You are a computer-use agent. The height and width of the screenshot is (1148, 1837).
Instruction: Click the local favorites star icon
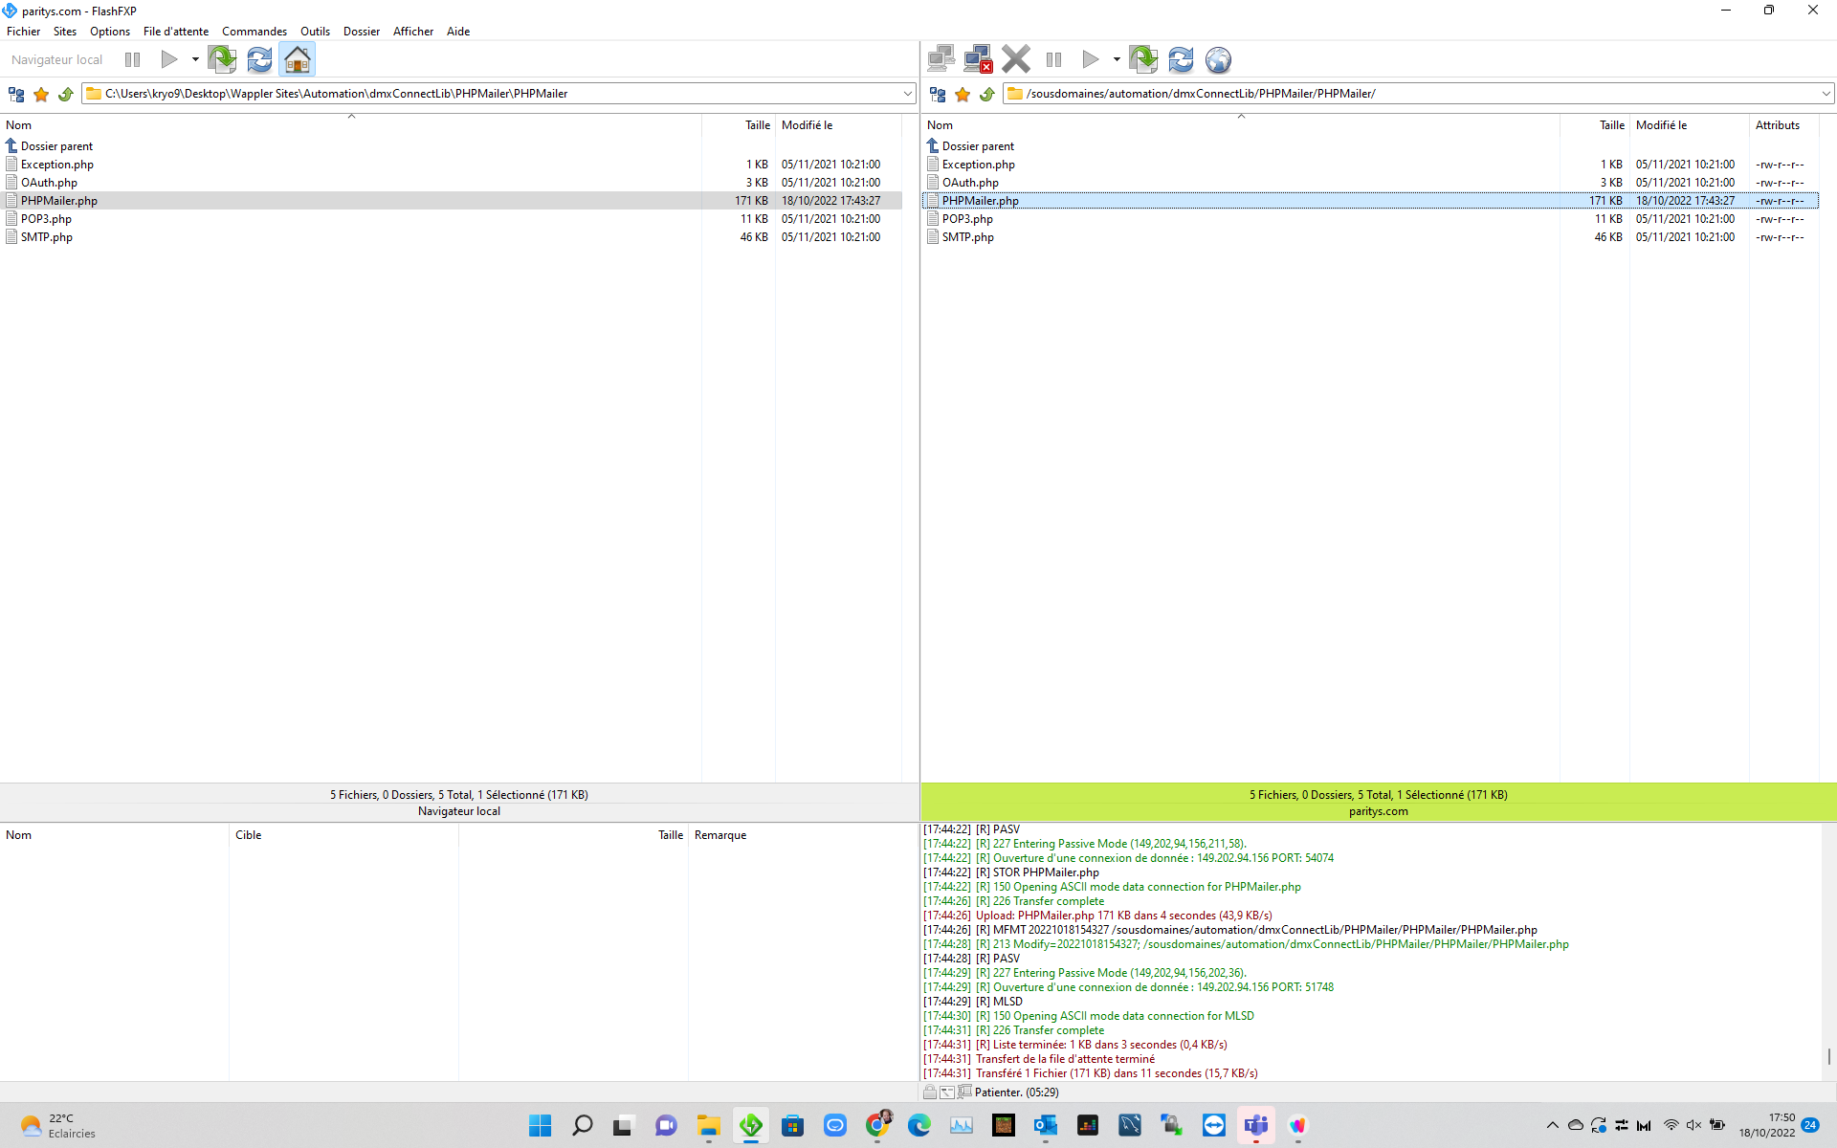tap(41, 94)
